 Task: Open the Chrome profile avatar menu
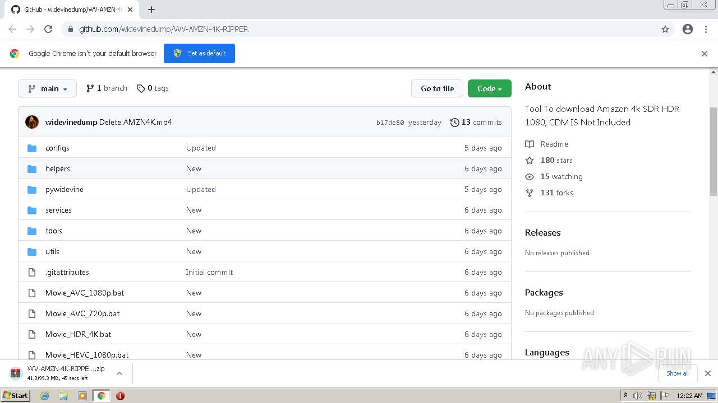pos(688,29)
